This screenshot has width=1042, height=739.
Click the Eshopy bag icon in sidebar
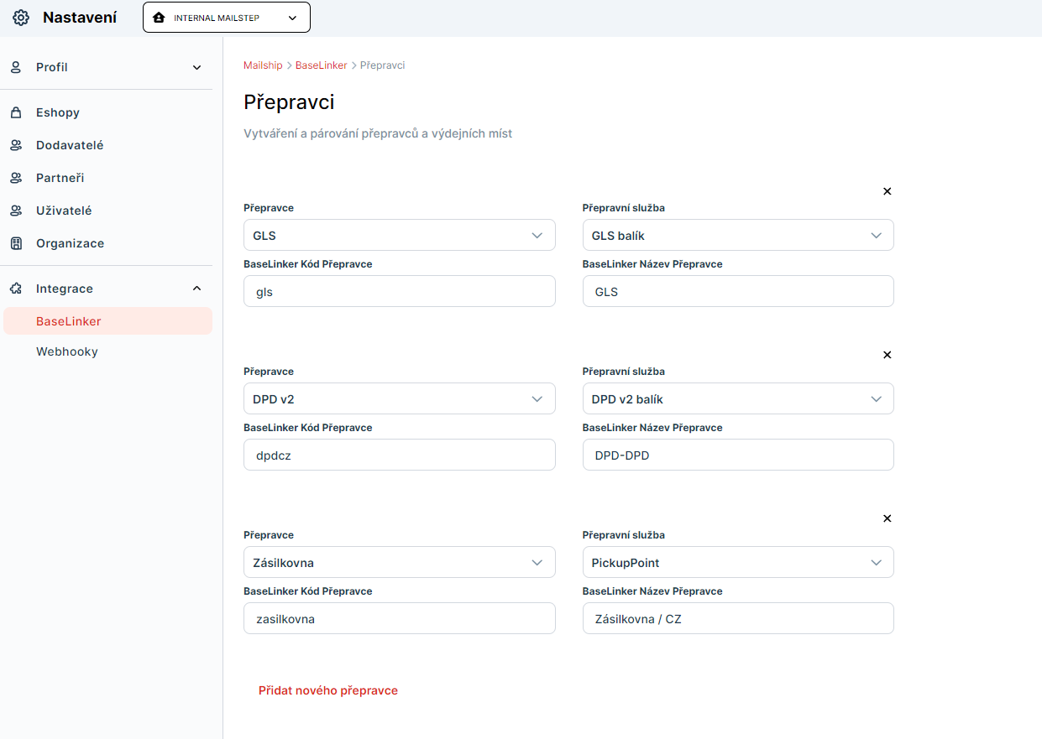pyautogui.click(x=16, y=112)
